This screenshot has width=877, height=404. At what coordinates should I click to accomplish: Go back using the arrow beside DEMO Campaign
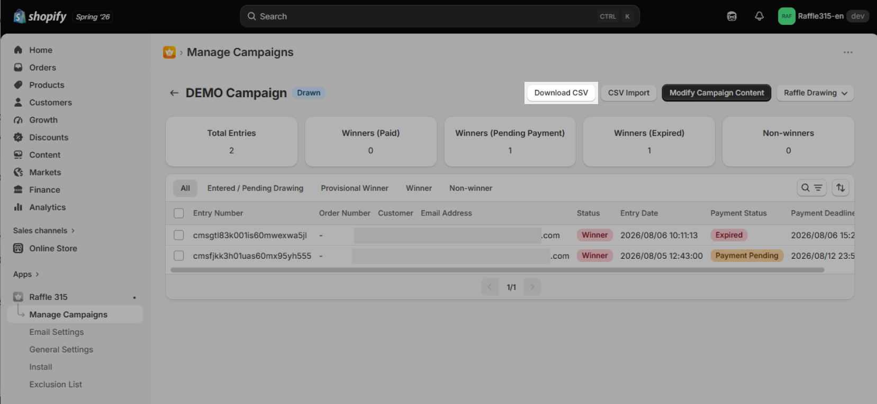174,93
